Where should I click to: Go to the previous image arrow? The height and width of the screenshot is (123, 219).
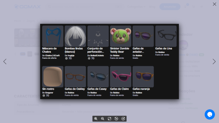pyautogui.click(x=5, y=61)
